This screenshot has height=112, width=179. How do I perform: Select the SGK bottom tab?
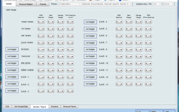[7, 107]
